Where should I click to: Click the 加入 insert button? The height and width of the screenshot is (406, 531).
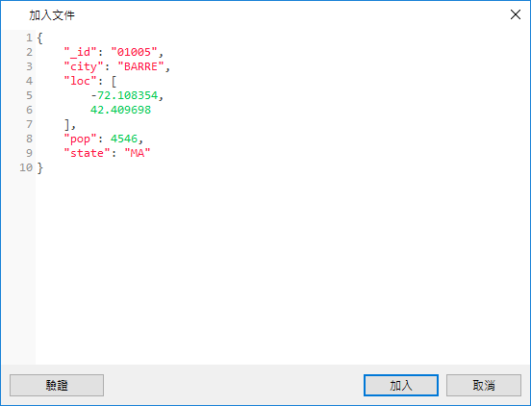pos(401,385)
